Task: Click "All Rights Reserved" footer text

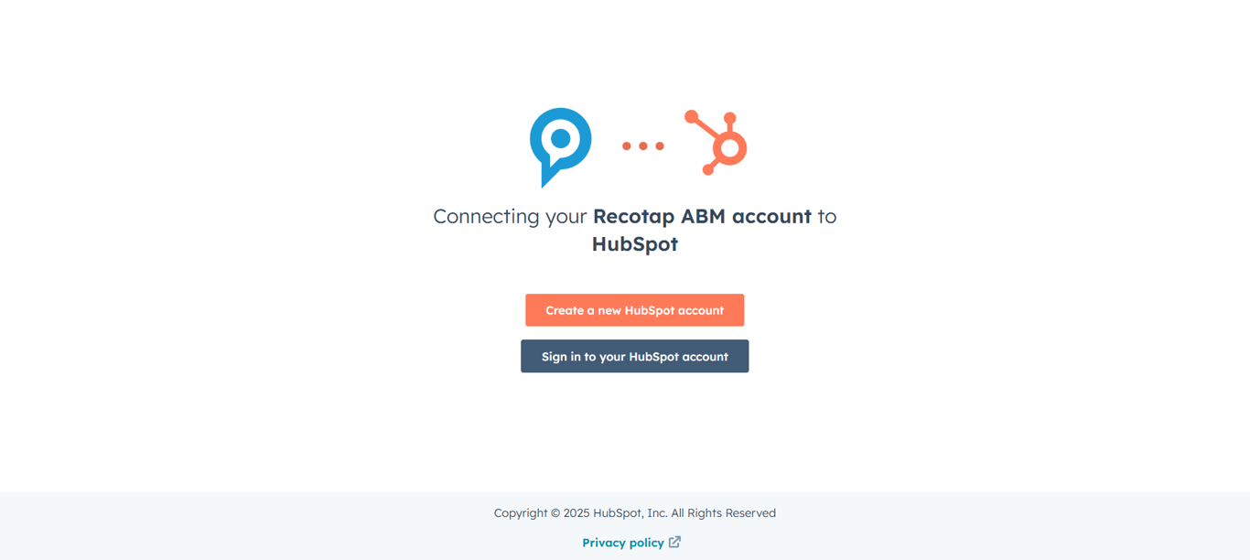Action: click(x=724, y=512)
